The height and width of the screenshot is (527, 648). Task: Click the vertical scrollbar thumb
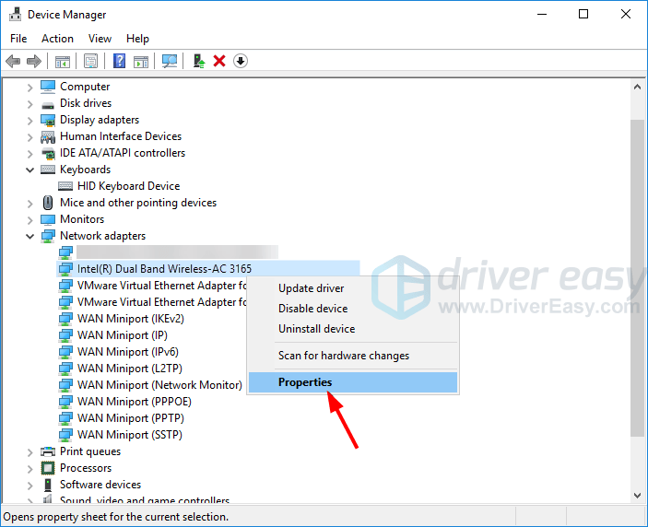637,277
